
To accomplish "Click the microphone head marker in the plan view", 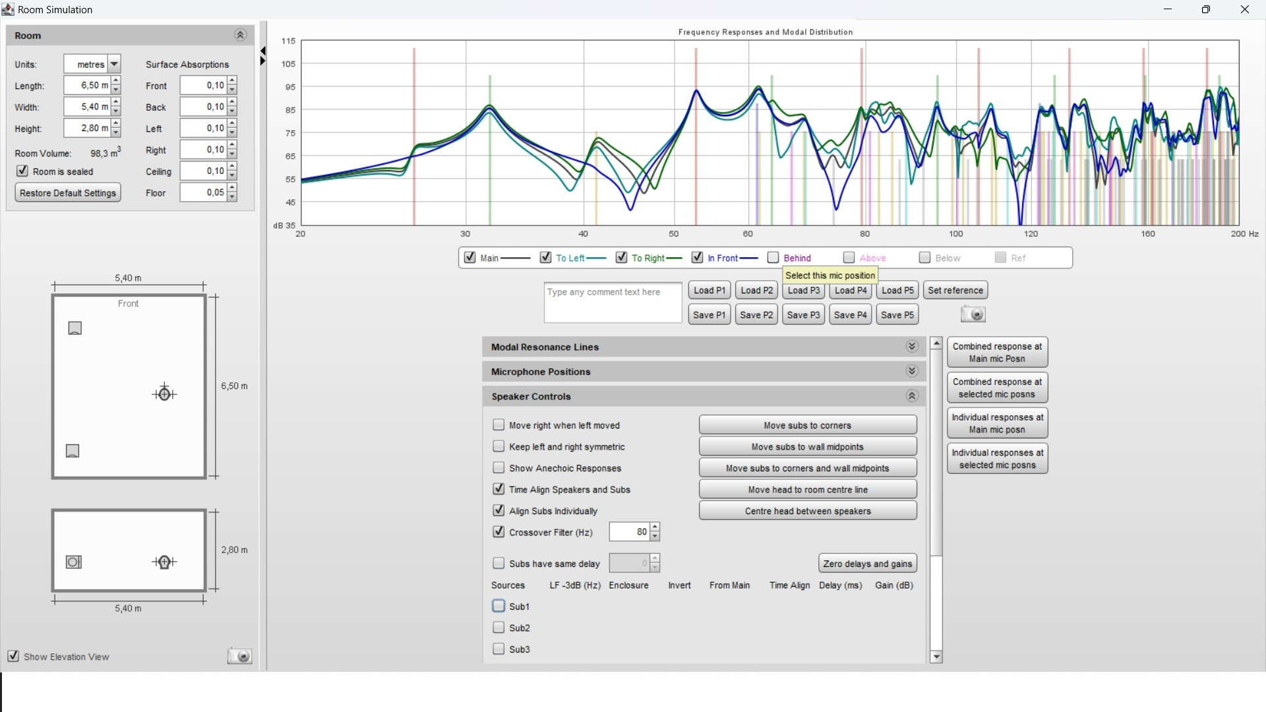I will [x=164, y=394].
